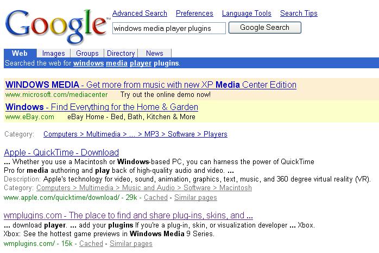Open the Search Tips link
Image resolution: width=379 pixels, height=253 pixels.
click(x=299, y=13)
